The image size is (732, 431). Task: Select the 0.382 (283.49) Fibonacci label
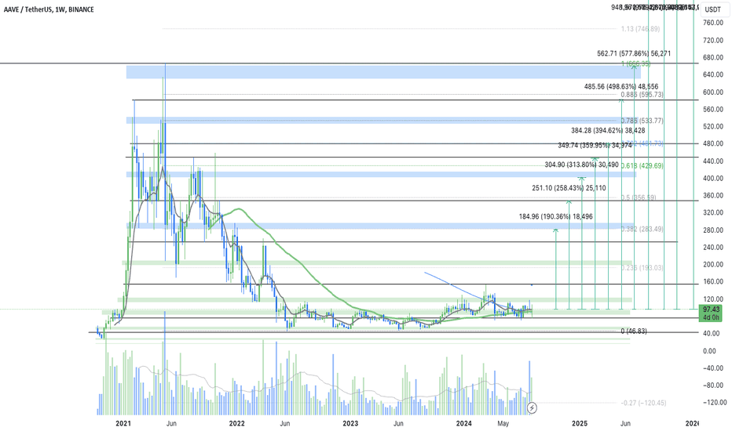[642, 229]
